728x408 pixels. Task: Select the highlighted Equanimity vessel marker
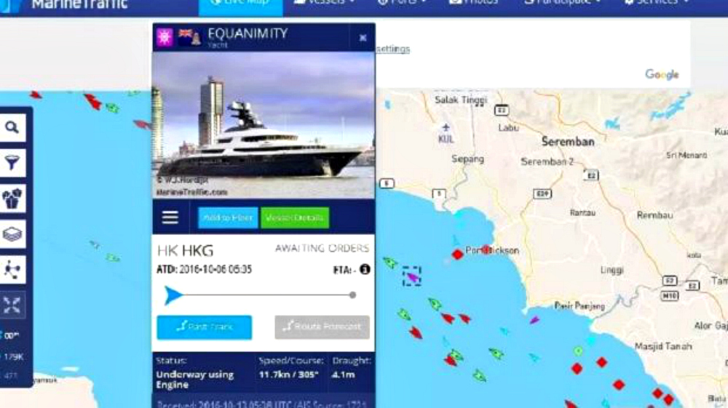click(x=412, y=277)
